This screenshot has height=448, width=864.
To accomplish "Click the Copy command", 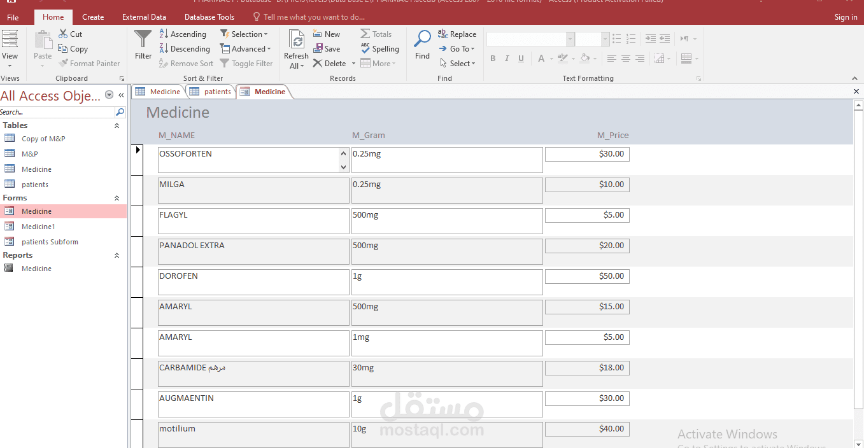I will tap(73, 48).
